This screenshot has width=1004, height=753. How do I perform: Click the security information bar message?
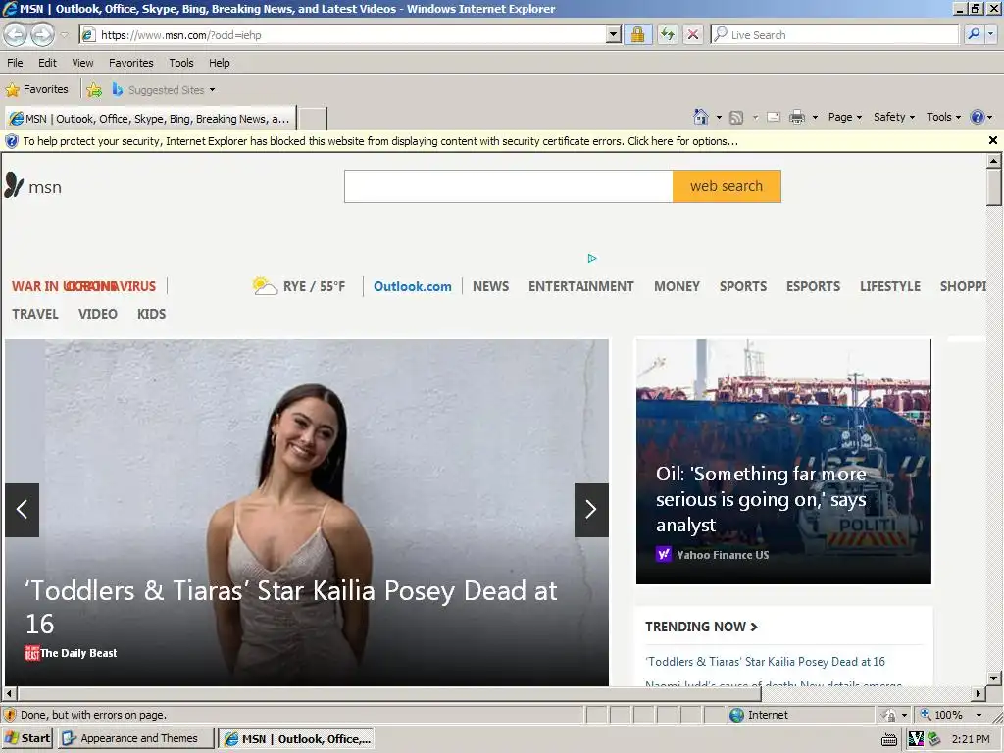(380, 141)
